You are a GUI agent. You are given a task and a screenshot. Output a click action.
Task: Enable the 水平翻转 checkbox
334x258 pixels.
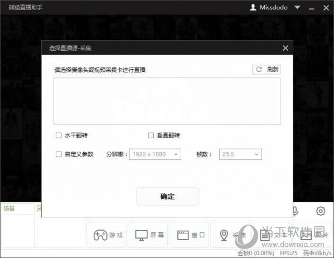pyautogui.click(x=59, y=135)
